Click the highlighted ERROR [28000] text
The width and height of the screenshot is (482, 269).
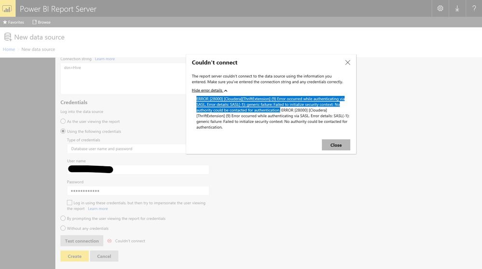click(270, 105)
